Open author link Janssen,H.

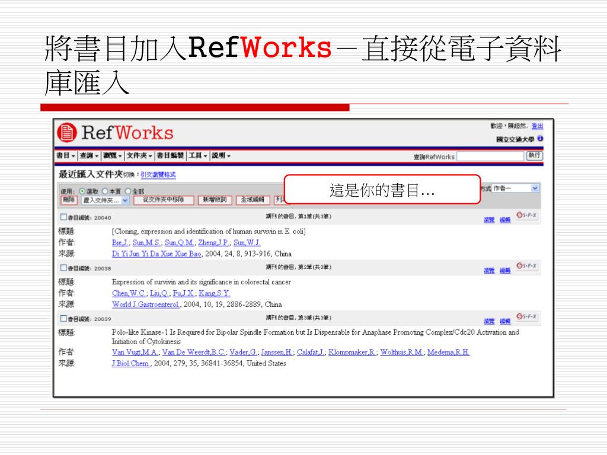click(x=277, y=352)
